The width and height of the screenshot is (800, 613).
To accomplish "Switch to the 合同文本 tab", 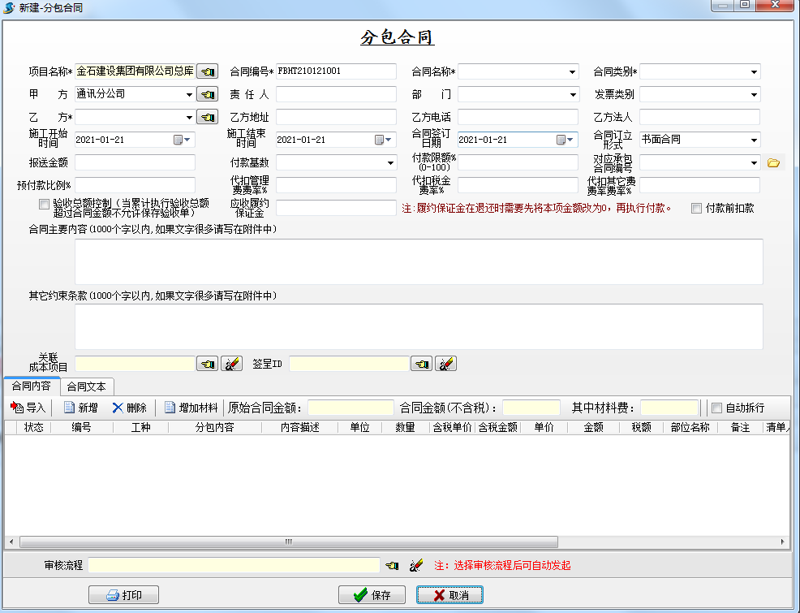I will (87, 386).
